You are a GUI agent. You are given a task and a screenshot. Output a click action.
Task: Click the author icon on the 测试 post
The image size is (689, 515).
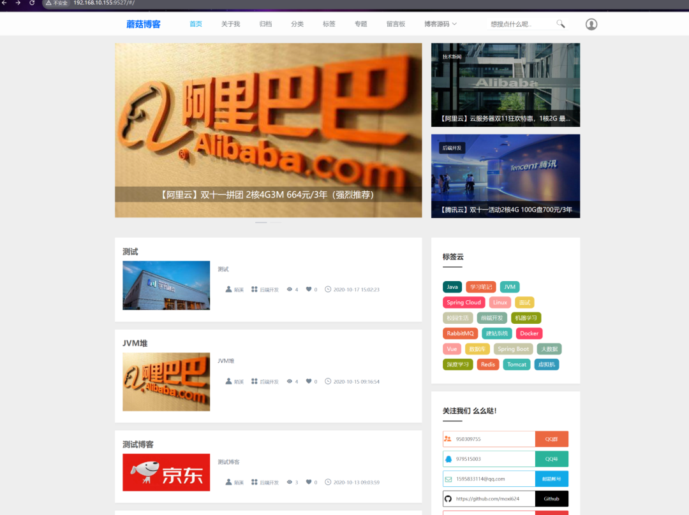228,289
